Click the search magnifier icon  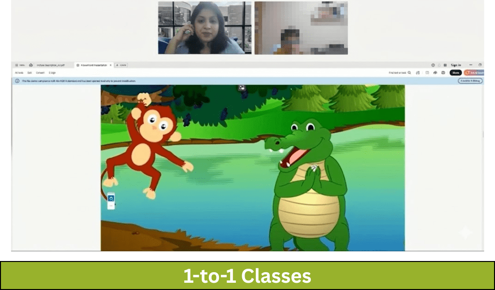[409, 72]
